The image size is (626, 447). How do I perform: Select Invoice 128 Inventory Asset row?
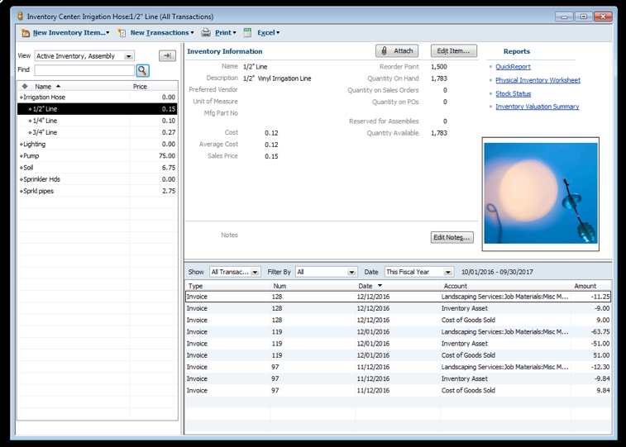click(x=398, y=309)
